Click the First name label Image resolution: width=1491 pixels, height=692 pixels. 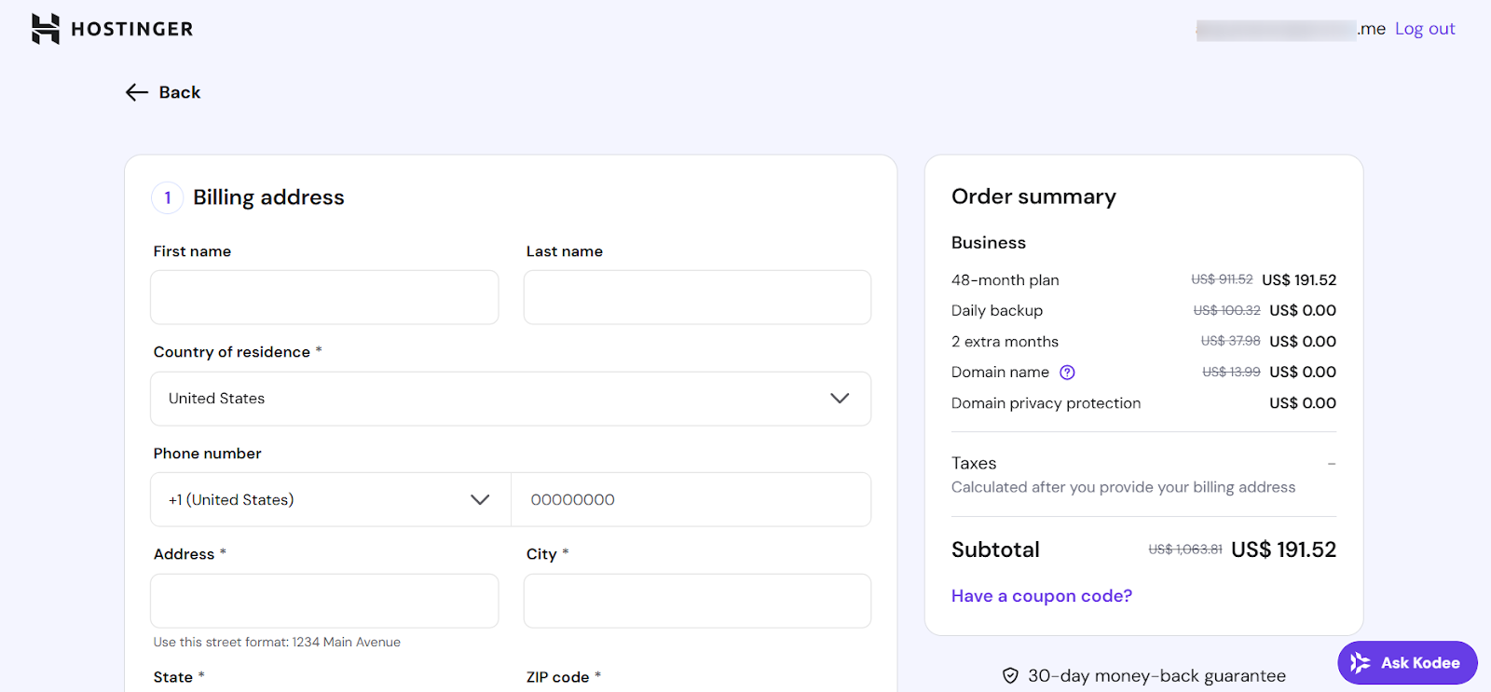tap(192, 251)
